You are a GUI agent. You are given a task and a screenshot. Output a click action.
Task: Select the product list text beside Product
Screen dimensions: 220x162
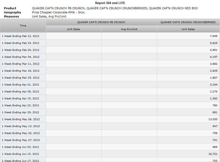pos(115,8)
